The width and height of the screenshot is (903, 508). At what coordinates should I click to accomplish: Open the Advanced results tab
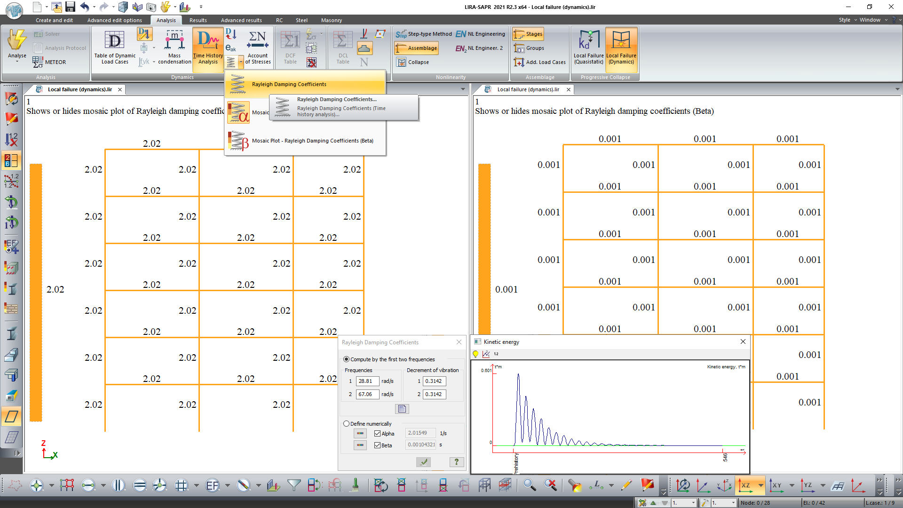tap(241, 20)
